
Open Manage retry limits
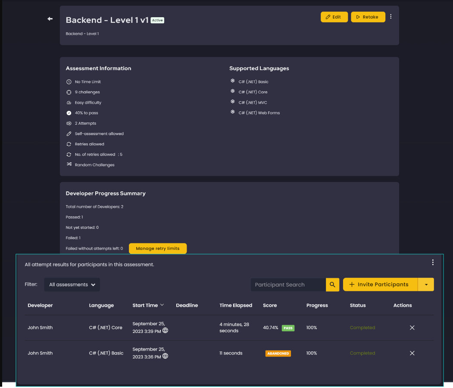(x=157, y=249)
